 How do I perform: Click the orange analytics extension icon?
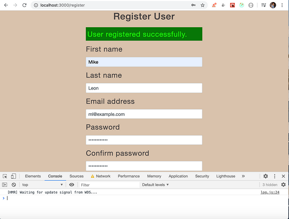click(214, 5)
